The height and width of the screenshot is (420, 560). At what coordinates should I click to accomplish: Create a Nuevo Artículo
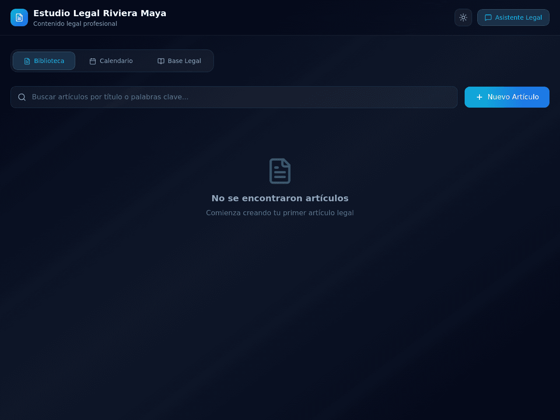click(507, 97)
